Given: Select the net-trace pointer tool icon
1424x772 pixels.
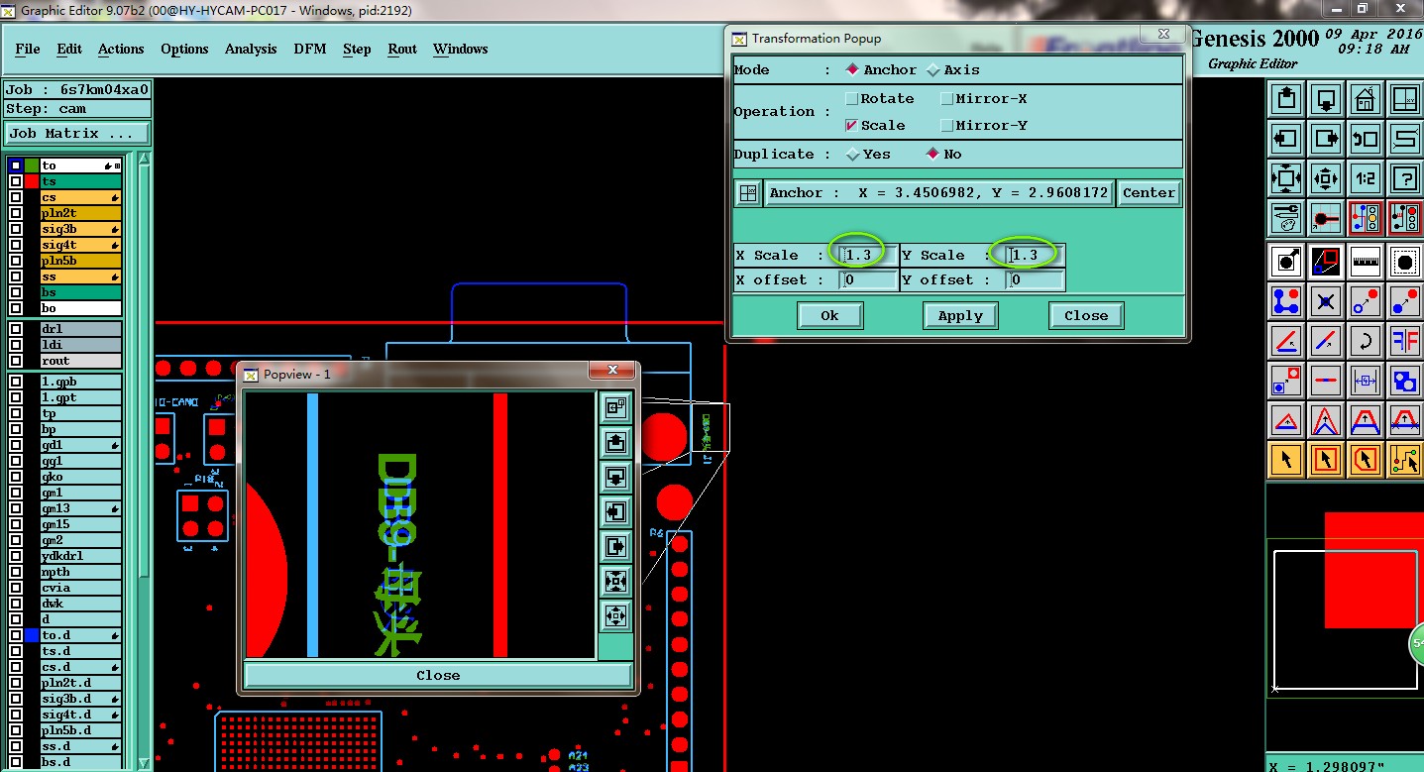Looking at the screenshot, I should (x=1404, y=460).
